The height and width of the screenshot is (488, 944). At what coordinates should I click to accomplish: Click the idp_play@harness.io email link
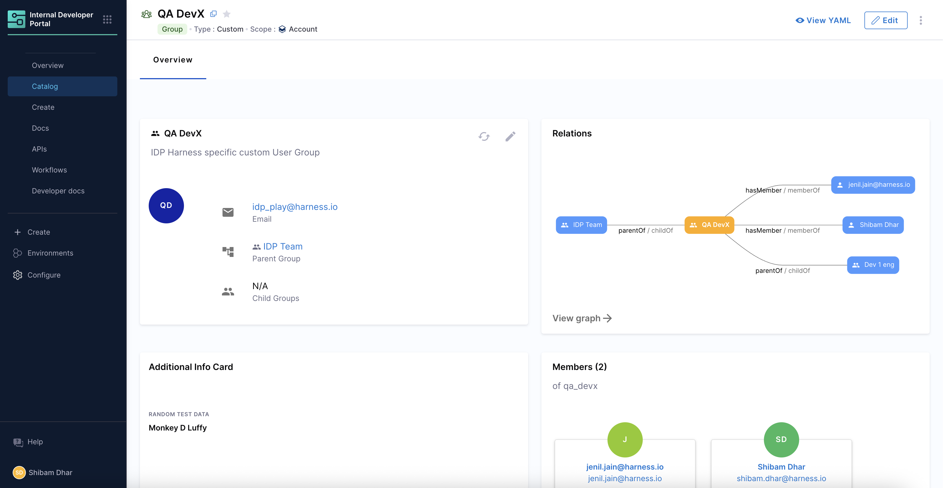295,207
